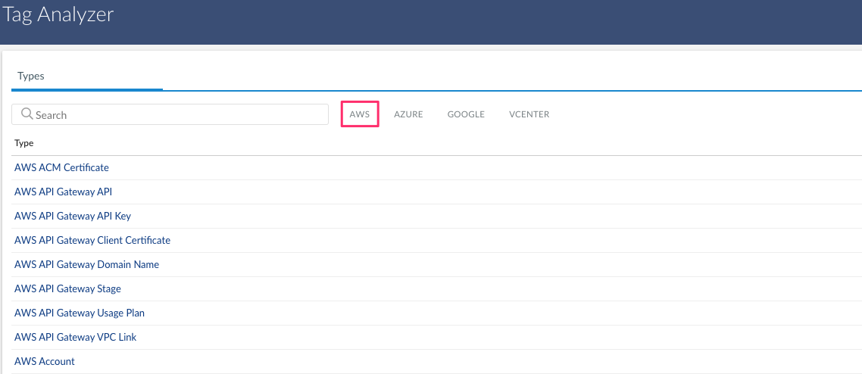Filter types by AZURE
Screen dimensions: 862x374
[x=408, y=114]
